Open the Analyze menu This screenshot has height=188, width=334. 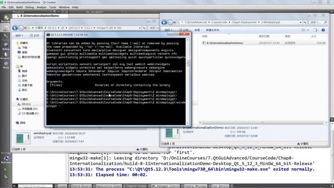[41, 7]
